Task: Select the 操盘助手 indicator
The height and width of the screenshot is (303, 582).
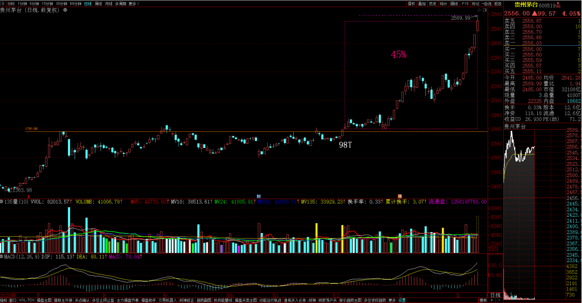Action: pyautogui.click(x=149, y=300)
